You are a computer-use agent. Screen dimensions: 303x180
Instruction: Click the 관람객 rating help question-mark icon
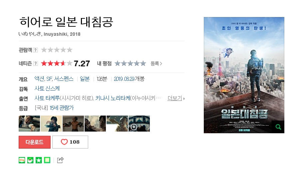[35, 50]
